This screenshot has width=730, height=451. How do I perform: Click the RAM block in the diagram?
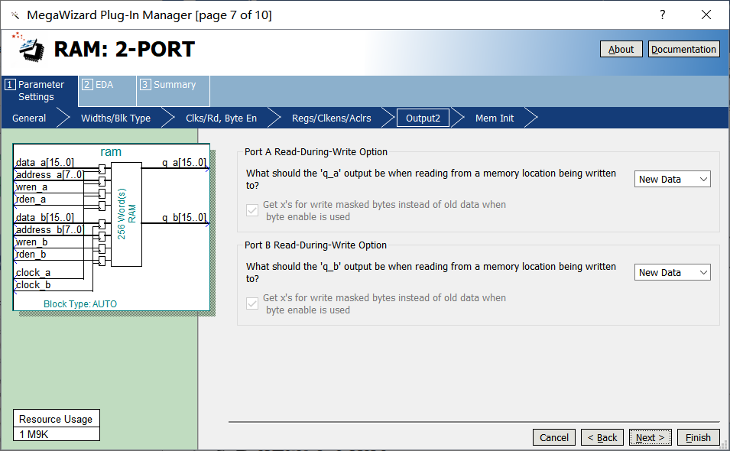coord(126,215)
